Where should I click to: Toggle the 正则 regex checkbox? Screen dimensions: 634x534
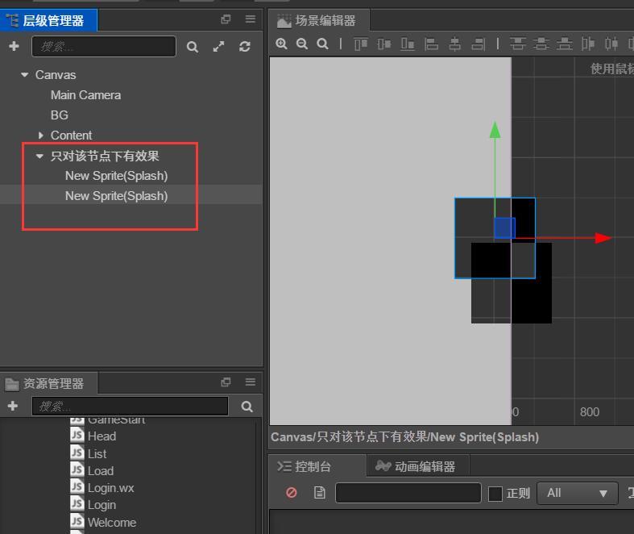[x=495, y=494]
